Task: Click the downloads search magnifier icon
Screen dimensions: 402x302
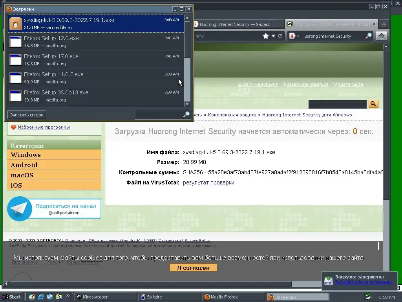Action: [x=186, y=114]
